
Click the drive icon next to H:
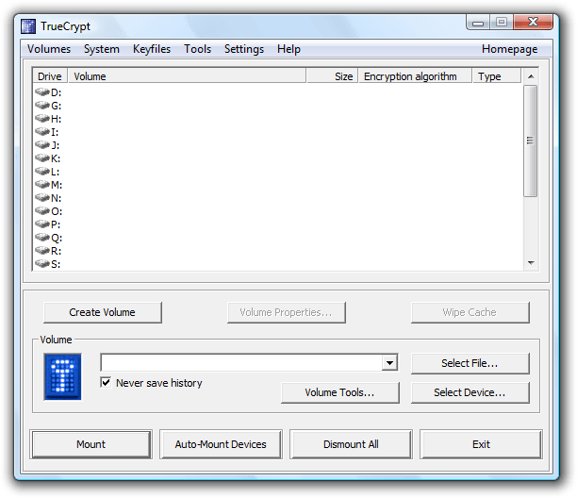tap(42, 119)
